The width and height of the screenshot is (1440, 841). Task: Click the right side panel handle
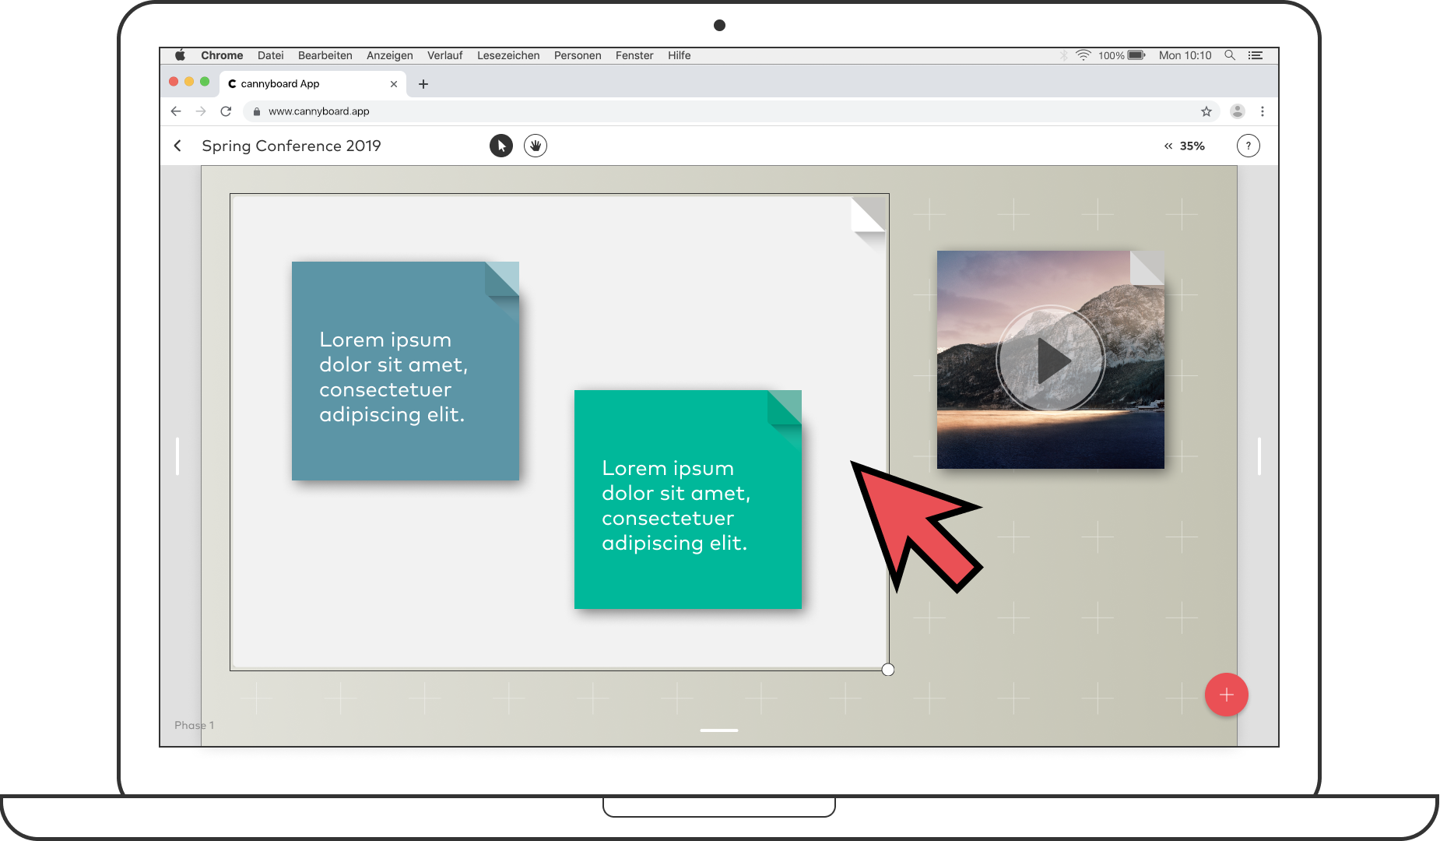pos(1259,456)
